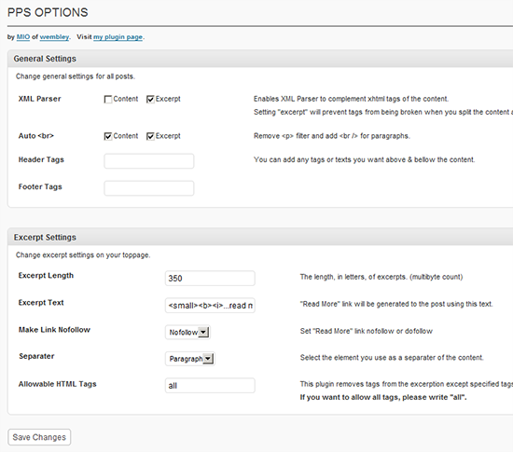
Task: Click the General Settings section header
Action: coord(45,59)
